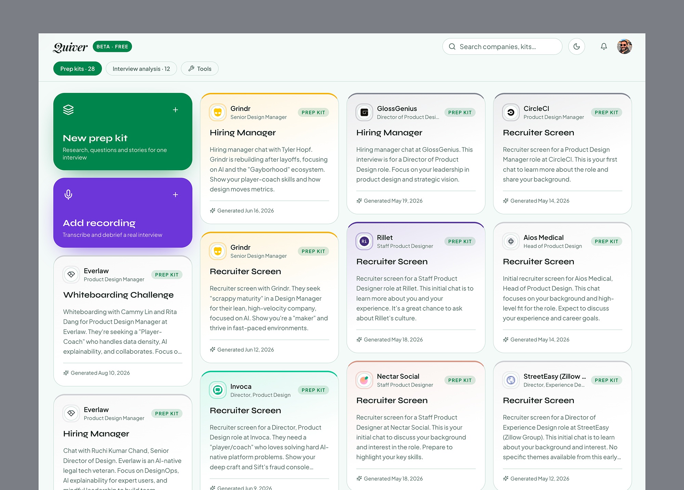
Task: Open StreetEasy Recruiter Screen kit title
Action: coord(538,400)
